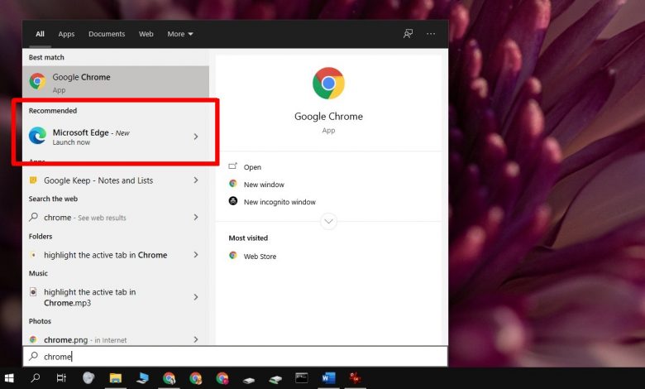Switch to the Documents search tab
Image resolution: width=645 pixels, height=389 pixels.
click(x=107, y=34)
